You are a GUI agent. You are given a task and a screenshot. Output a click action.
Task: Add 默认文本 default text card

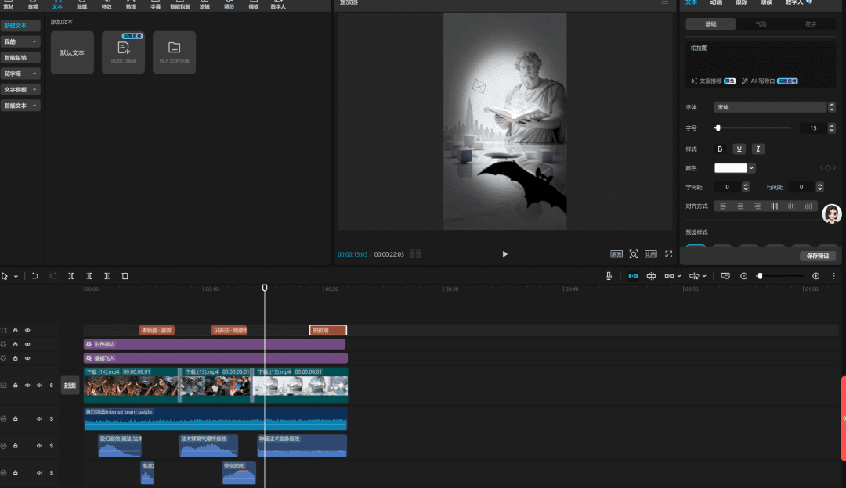[72, 53]
